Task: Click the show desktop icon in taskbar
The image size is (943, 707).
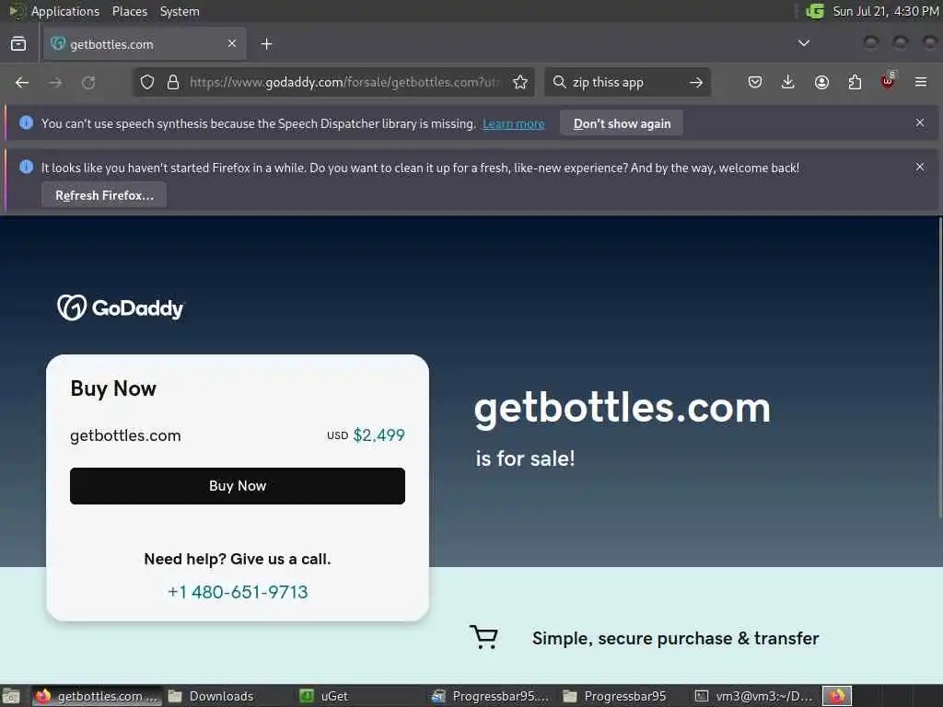Action: (x=11, y=696)
